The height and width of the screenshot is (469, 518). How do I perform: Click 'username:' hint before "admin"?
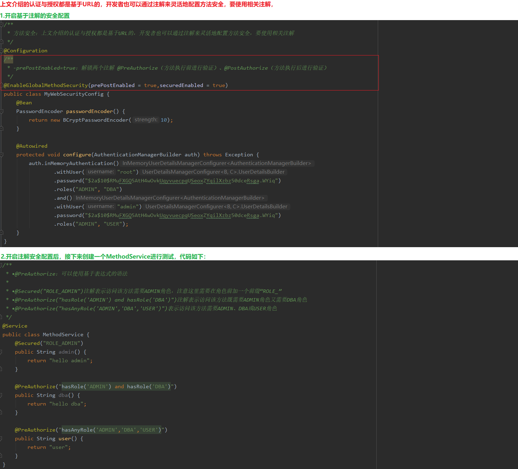pyautogui.click(x=101, y=207)
